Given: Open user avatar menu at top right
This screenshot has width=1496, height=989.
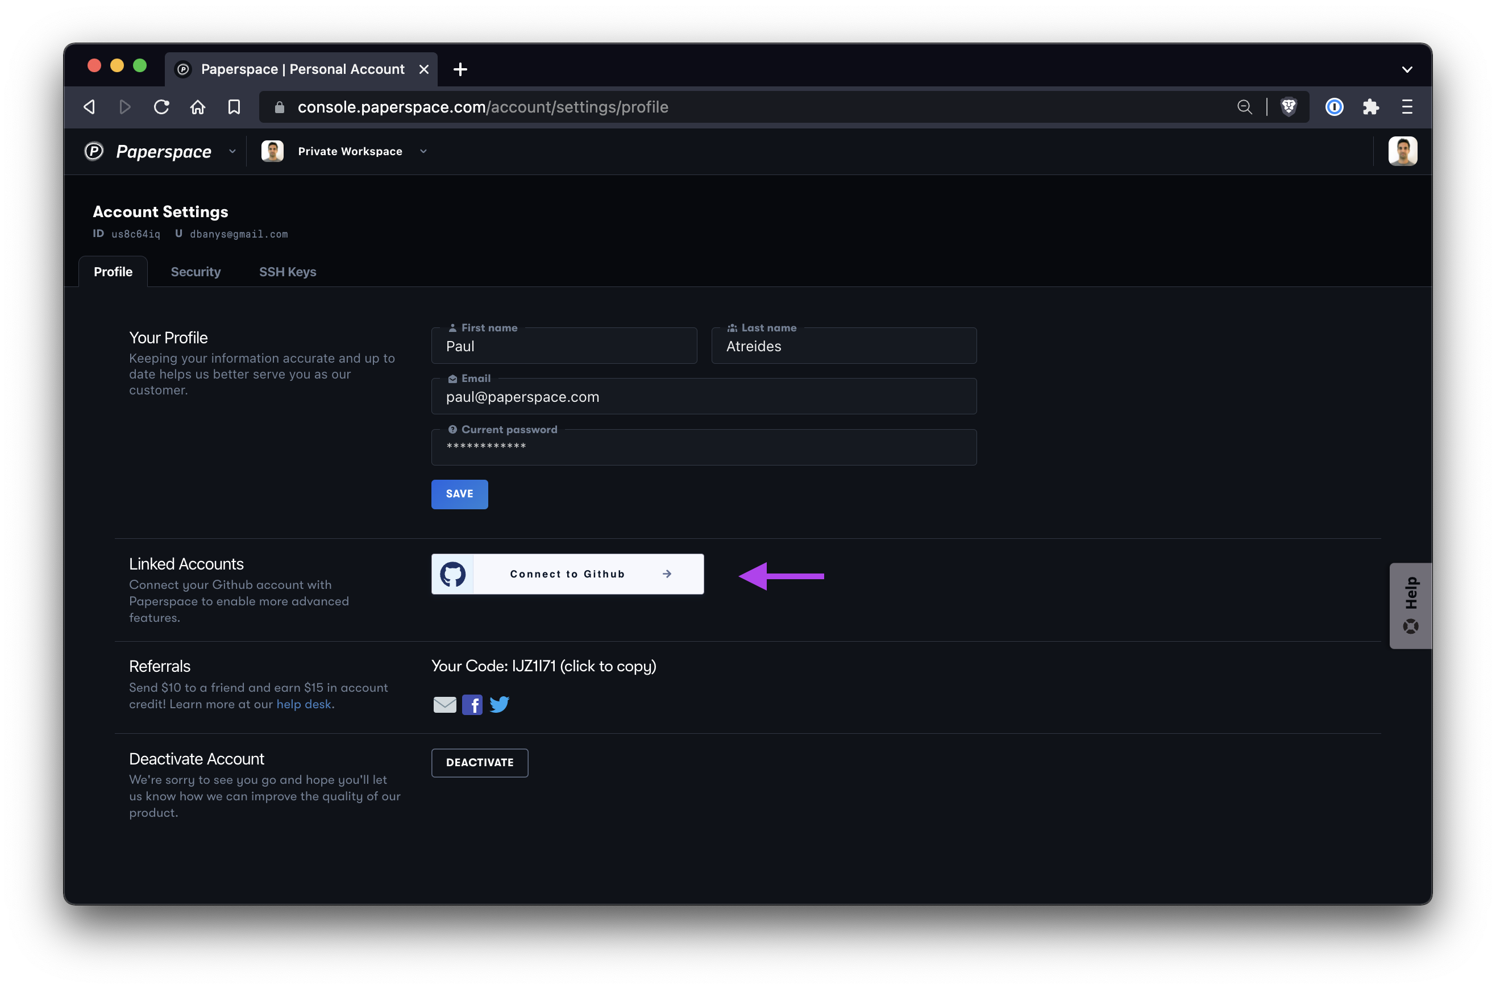Looking at the screenshot, I should click(1402, 151).
